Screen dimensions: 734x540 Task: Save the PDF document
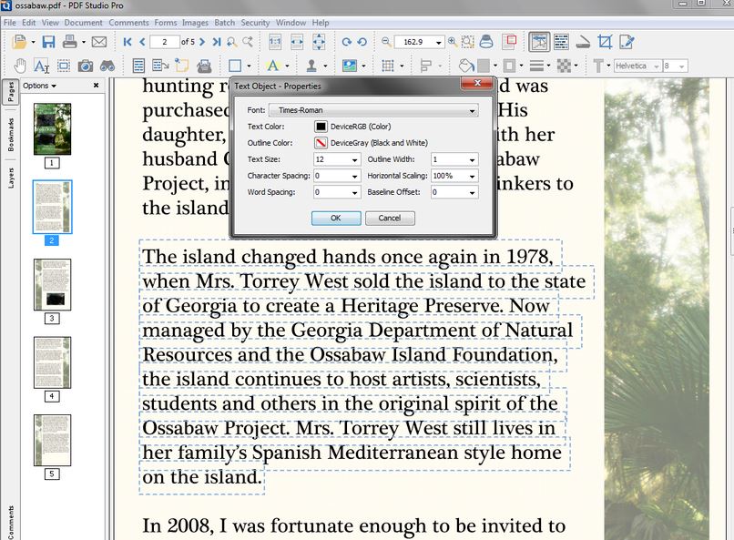[x=48, y=42]
